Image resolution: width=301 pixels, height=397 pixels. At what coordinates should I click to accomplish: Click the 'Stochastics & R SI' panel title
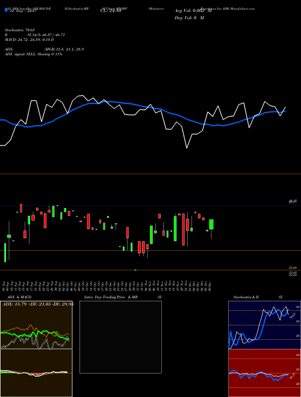[258, 297]
